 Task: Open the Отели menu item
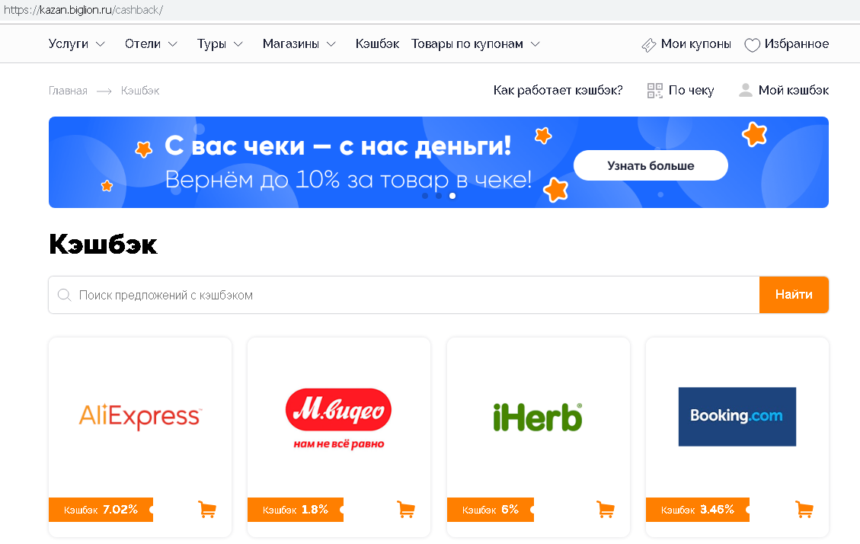click(x=142, y=44)
